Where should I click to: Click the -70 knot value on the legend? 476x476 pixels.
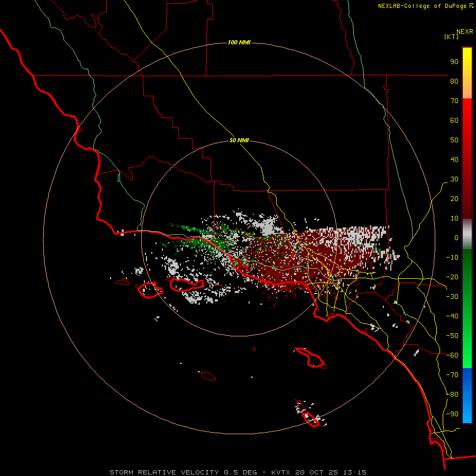point(452,375)
